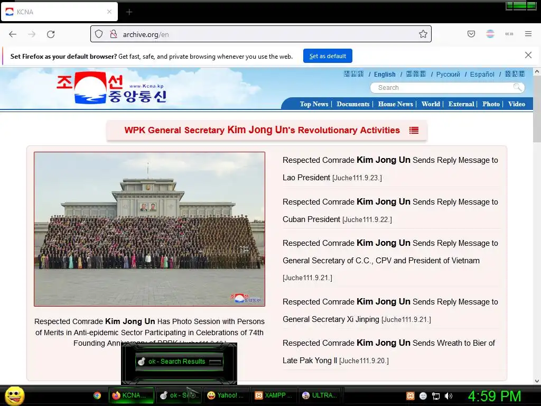
Task: Click the volume speaker tray icon
Action: point(448,396)
